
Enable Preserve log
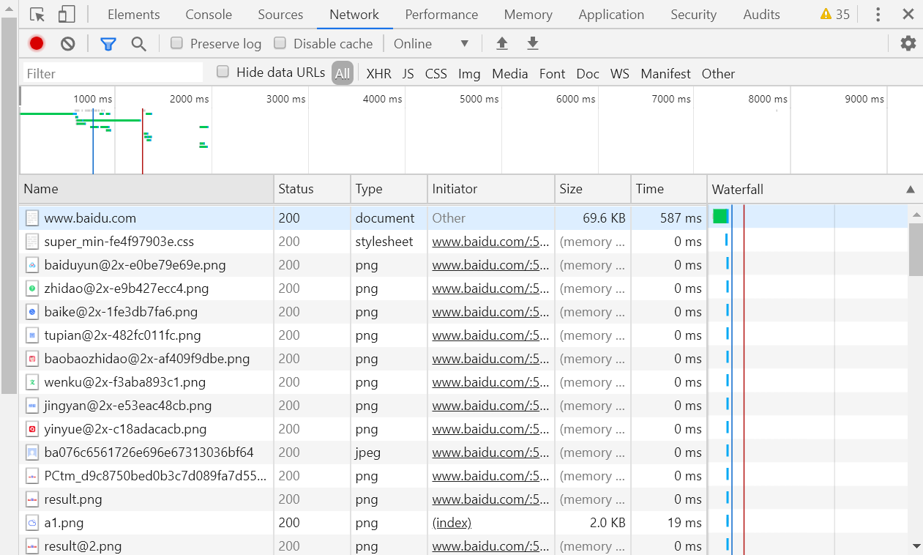(x=176, y=43)
